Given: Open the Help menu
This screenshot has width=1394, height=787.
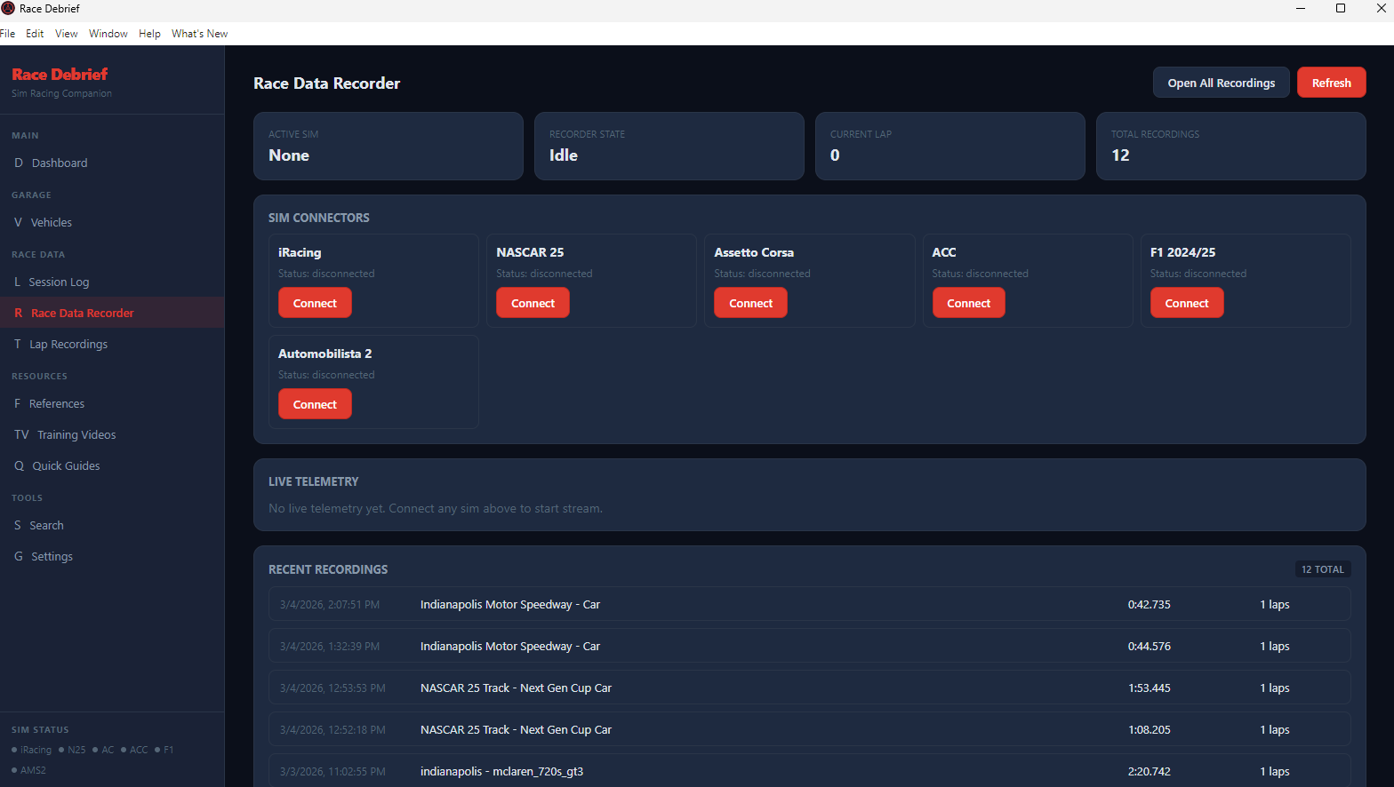Looking at the screenshot, I should click(149, 34).
